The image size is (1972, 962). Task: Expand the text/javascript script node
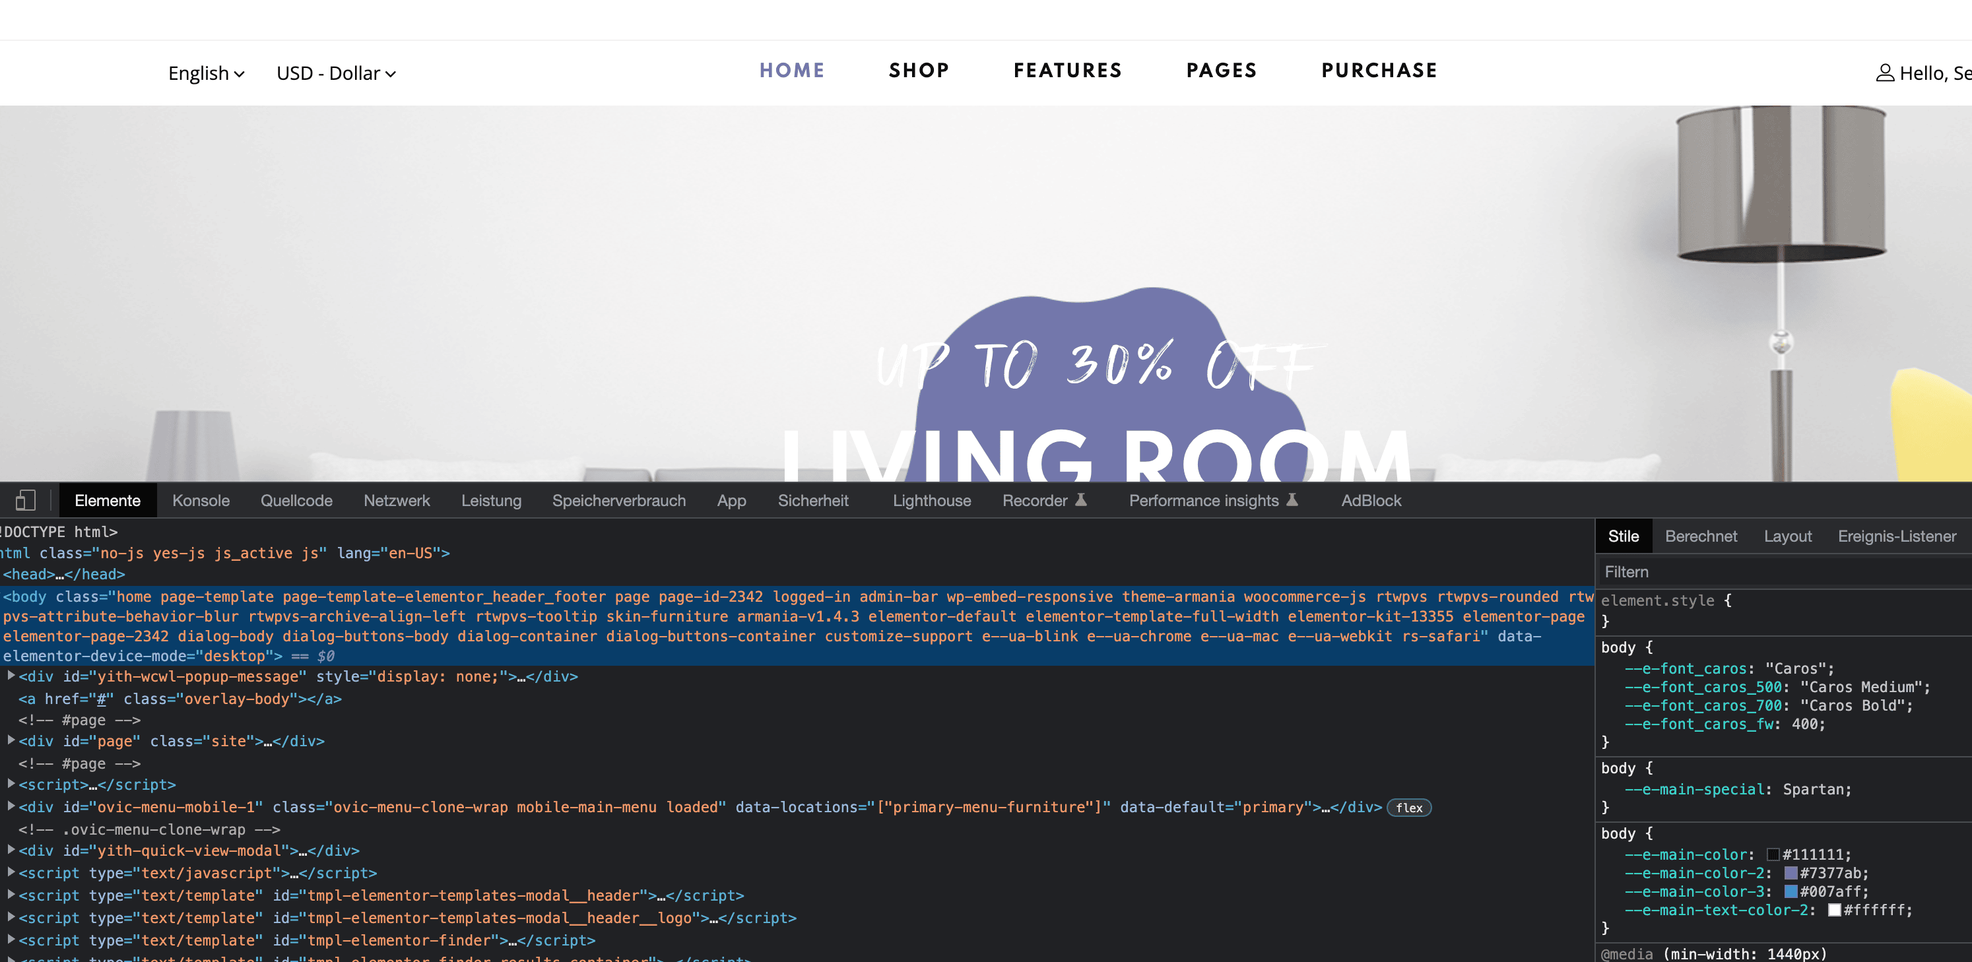coord(11,872)
